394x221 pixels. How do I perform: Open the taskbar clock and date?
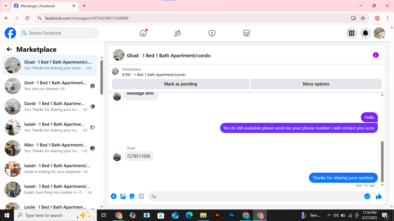(369, 215)
